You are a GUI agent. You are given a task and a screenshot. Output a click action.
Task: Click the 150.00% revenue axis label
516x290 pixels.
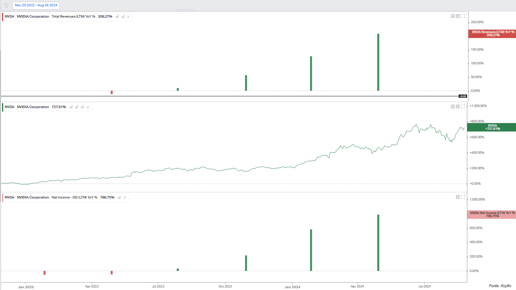pos(477,50)
